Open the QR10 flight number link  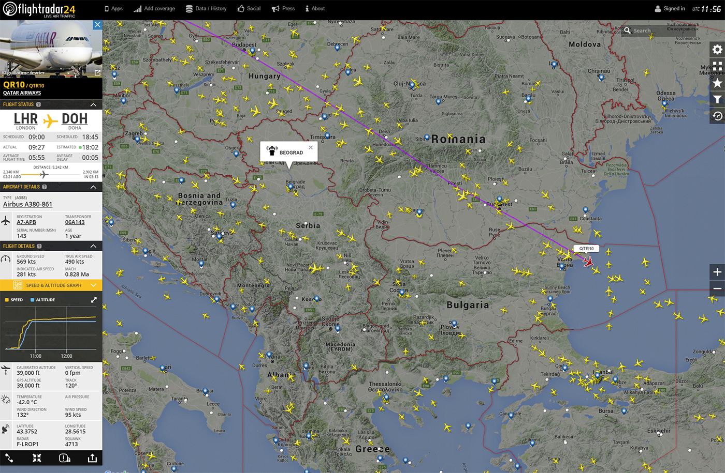pos(14,85)
